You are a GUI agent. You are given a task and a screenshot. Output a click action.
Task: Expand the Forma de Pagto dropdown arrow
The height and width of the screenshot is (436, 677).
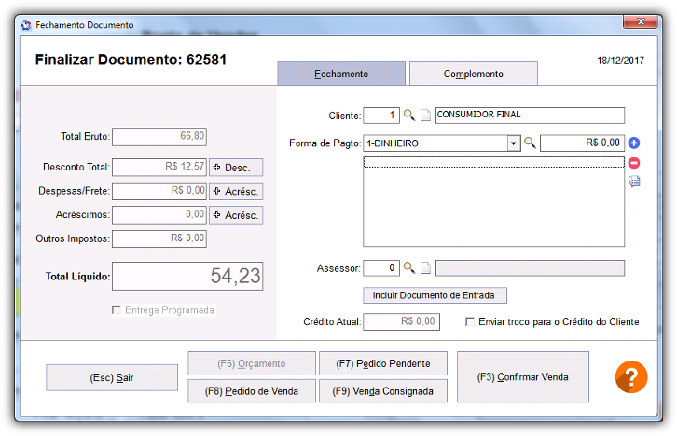click(514, 143)
